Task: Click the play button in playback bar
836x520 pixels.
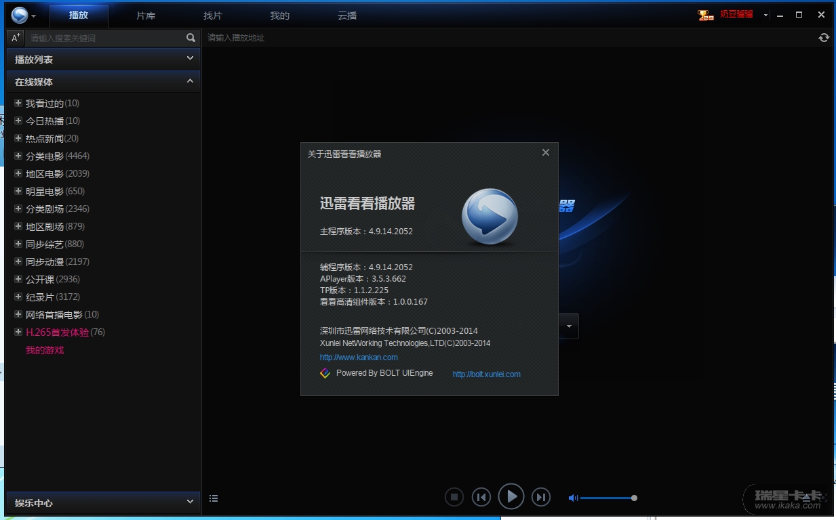Action: [511, 497]
